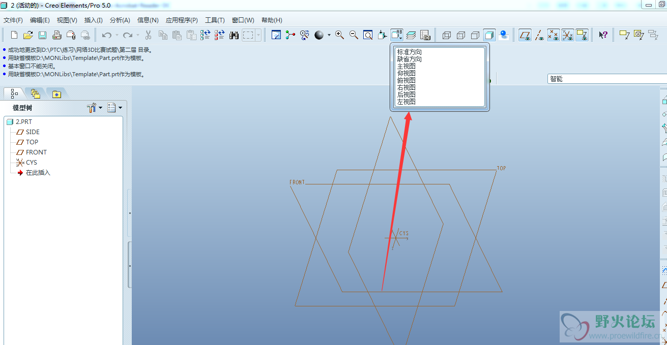Open the undo history dropdown arrow
This screenshot has width=667, height=345.
click(x=117, y=35)
